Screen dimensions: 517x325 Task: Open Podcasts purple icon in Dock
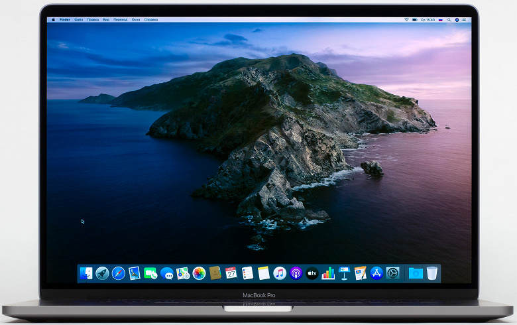296,273
